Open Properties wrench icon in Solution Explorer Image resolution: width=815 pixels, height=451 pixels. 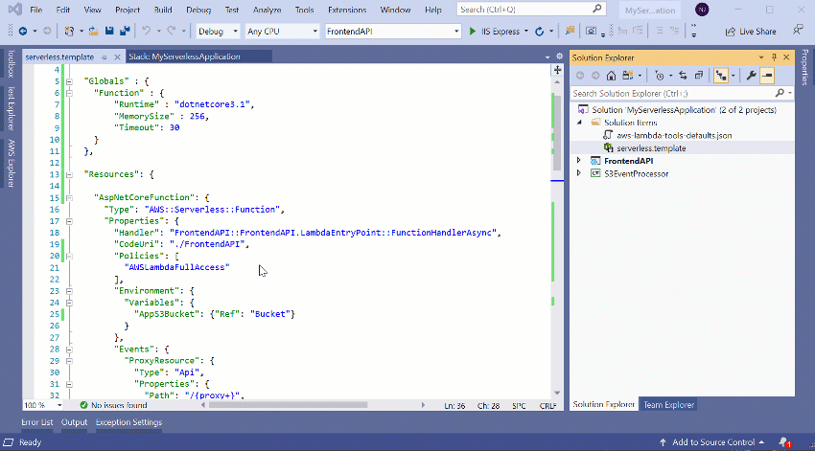click(751, 75)
